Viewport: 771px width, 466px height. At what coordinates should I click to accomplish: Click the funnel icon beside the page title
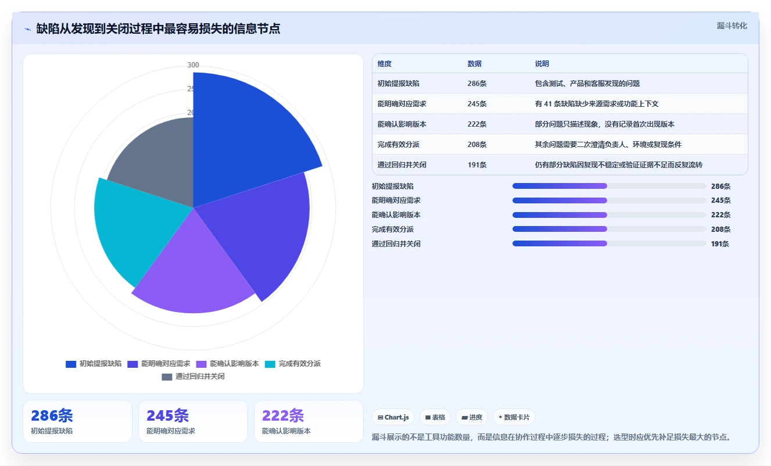28,29
